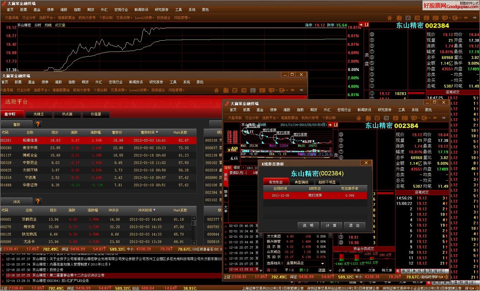The width and height of the screenshot is (480, 291).
Task: Click F10 icon in main window toolbar
Action: click(x=435, y=18)
